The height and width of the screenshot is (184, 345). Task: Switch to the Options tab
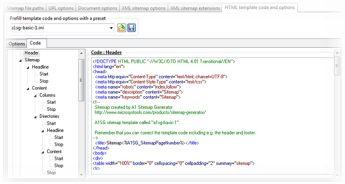[17, 44]
